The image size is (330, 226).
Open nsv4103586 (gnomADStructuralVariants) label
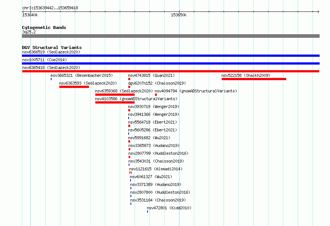136,99
